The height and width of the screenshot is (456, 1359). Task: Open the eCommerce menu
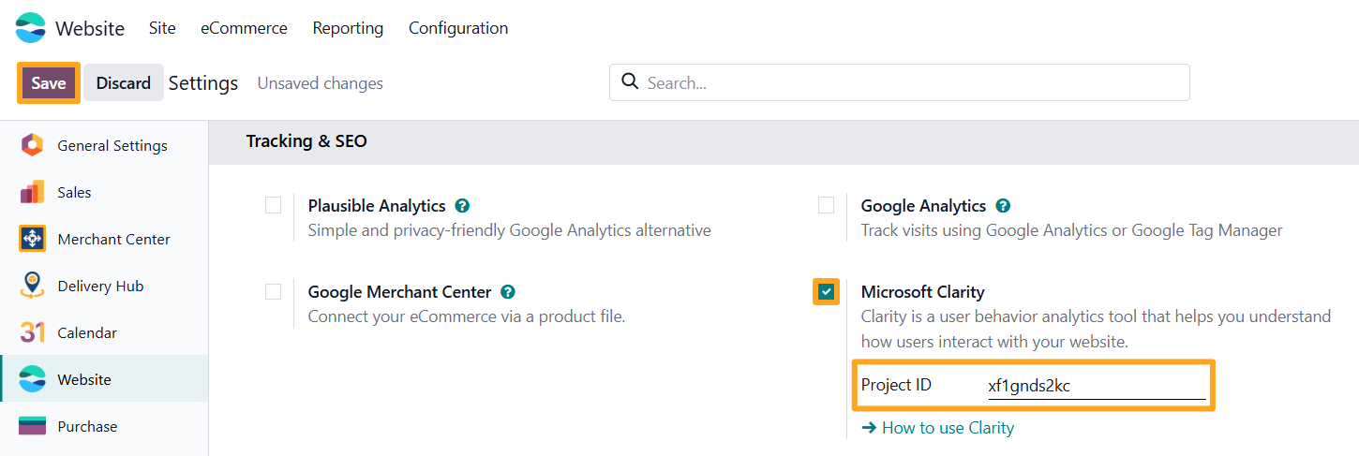pos(244,28)
